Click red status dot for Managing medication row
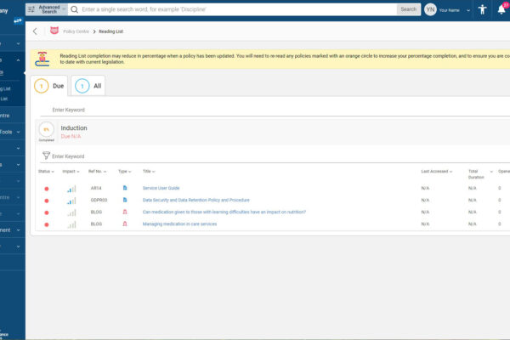Image resolution: width=510 pixels, height=340 pixels. point(47,224)
